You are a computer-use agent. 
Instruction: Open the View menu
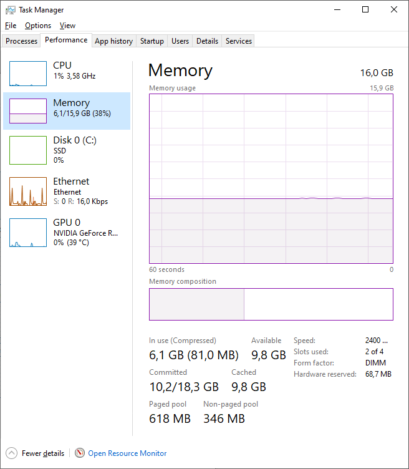pos(67,26)
